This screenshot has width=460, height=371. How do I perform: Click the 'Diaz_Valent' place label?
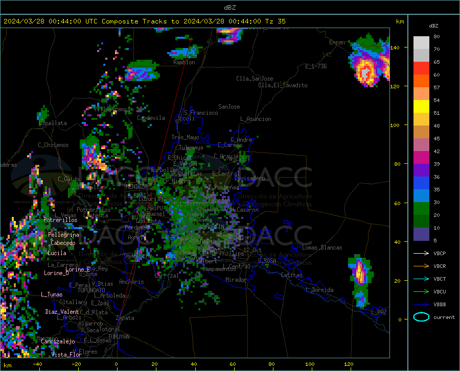(62, 312)
